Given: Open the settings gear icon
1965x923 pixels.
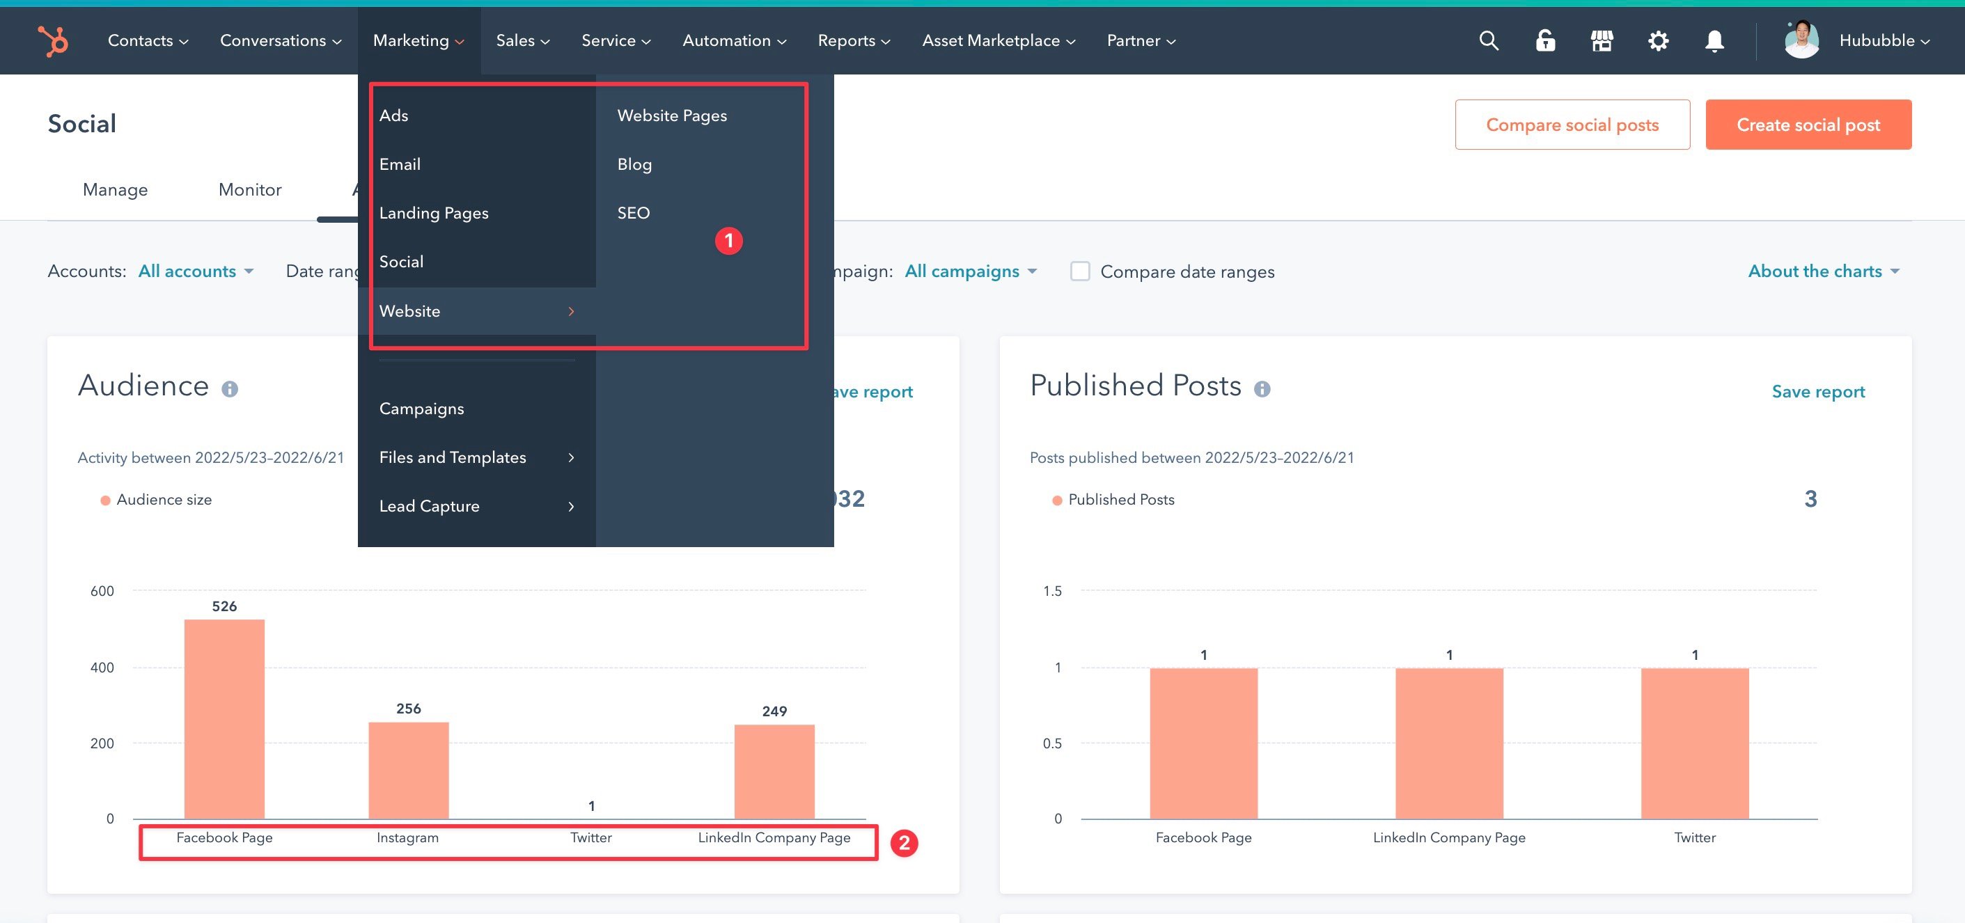Looking at the screenshot, I should [1659, 40].
